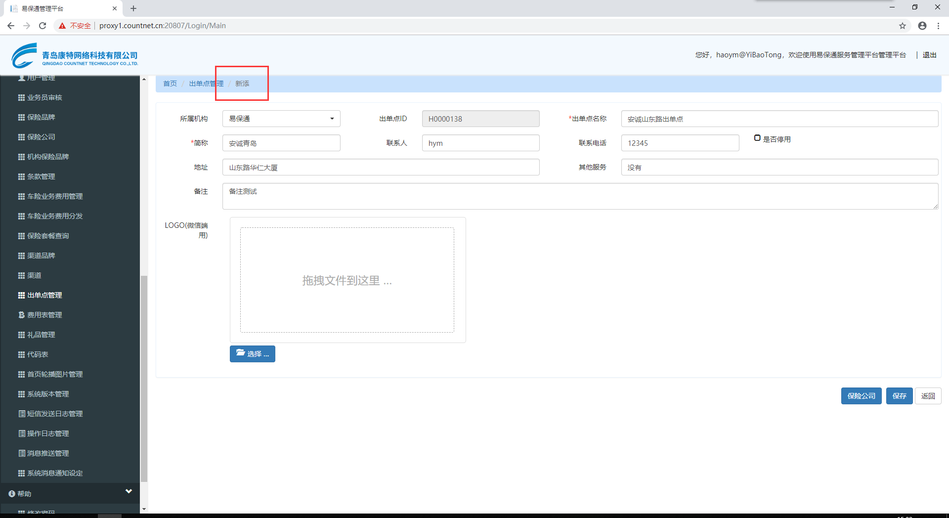Click the 青岛康特网络科技有限公司 logo
Image resolution: width=949 pixels, height=518 pixels.
pos(75,56)
